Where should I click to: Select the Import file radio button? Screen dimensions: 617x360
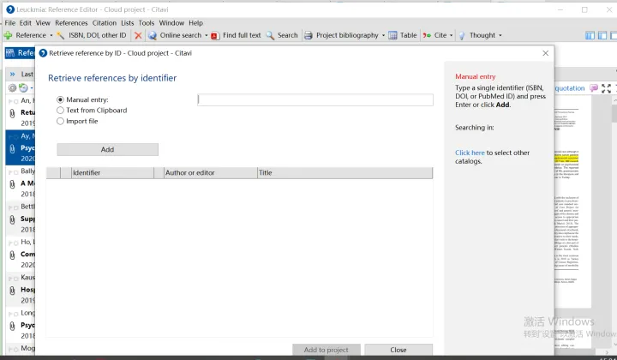60,121
